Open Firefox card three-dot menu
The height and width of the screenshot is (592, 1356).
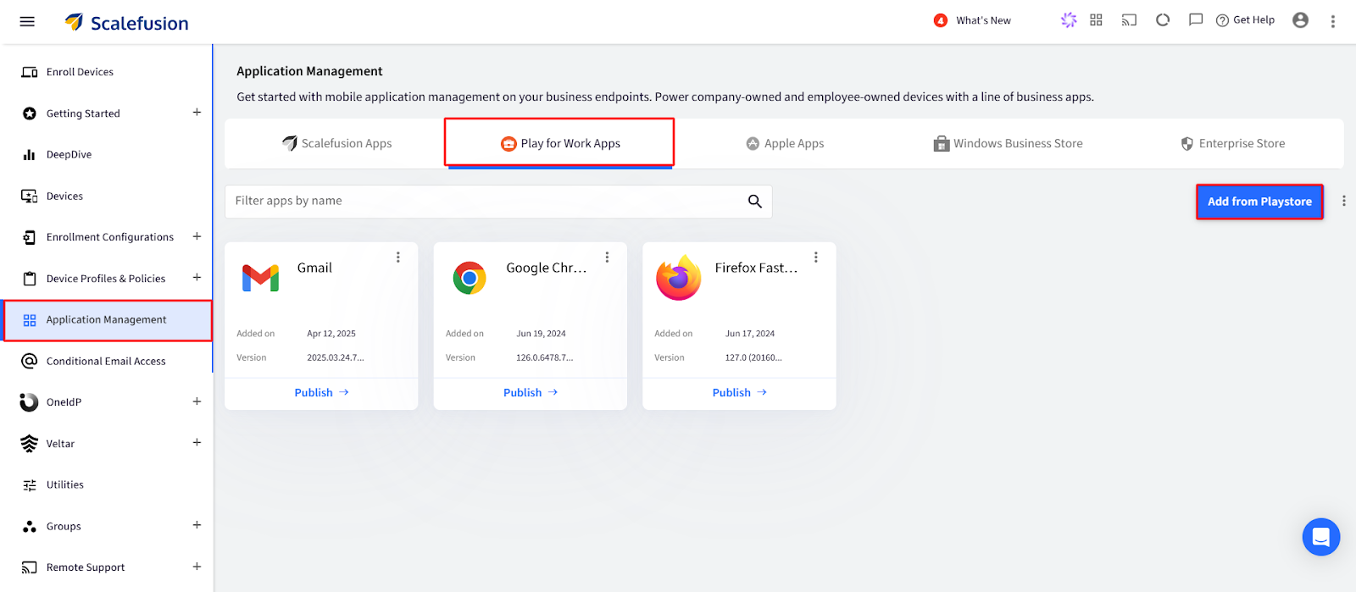coord(815,257)
